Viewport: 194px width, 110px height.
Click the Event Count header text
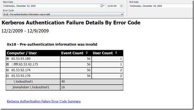click(x=72, y=53)
